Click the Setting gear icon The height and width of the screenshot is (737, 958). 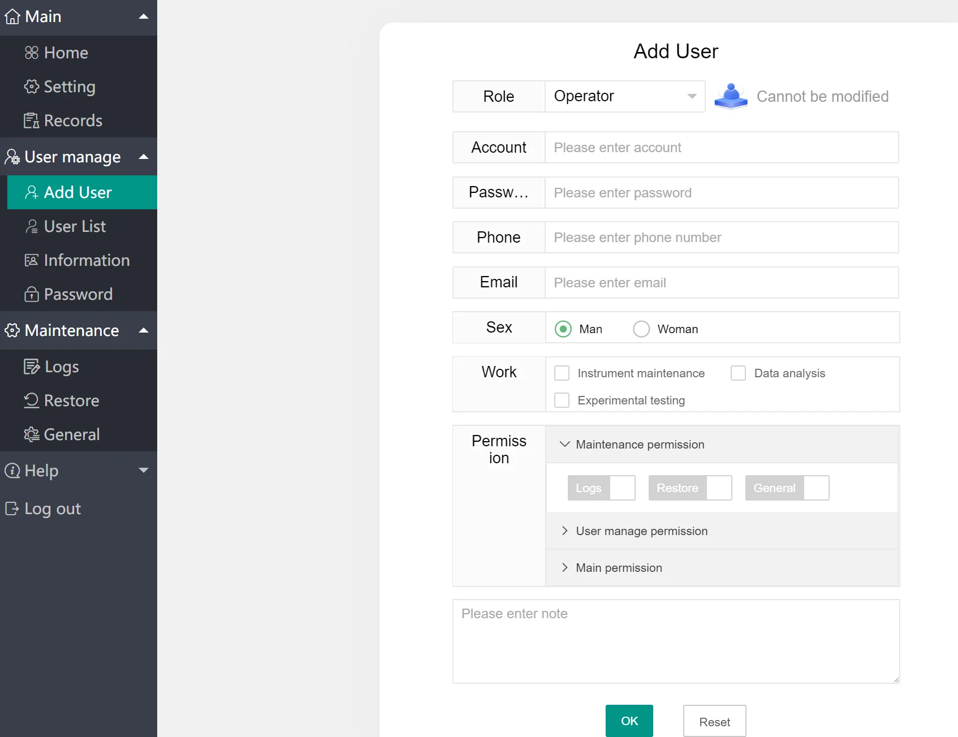(x=32, y=87)
